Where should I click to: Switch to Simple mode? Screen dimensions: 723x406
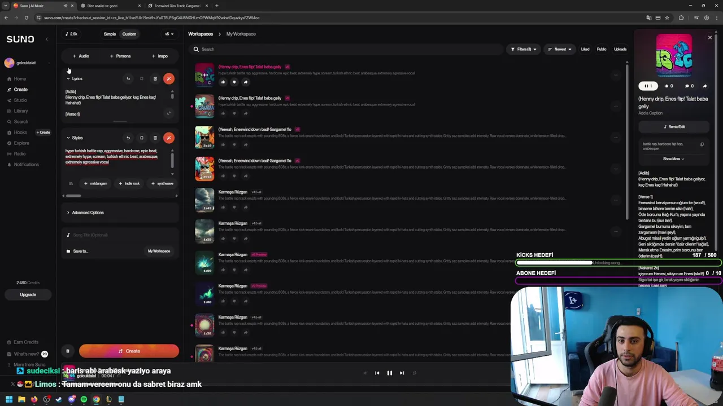110,34
